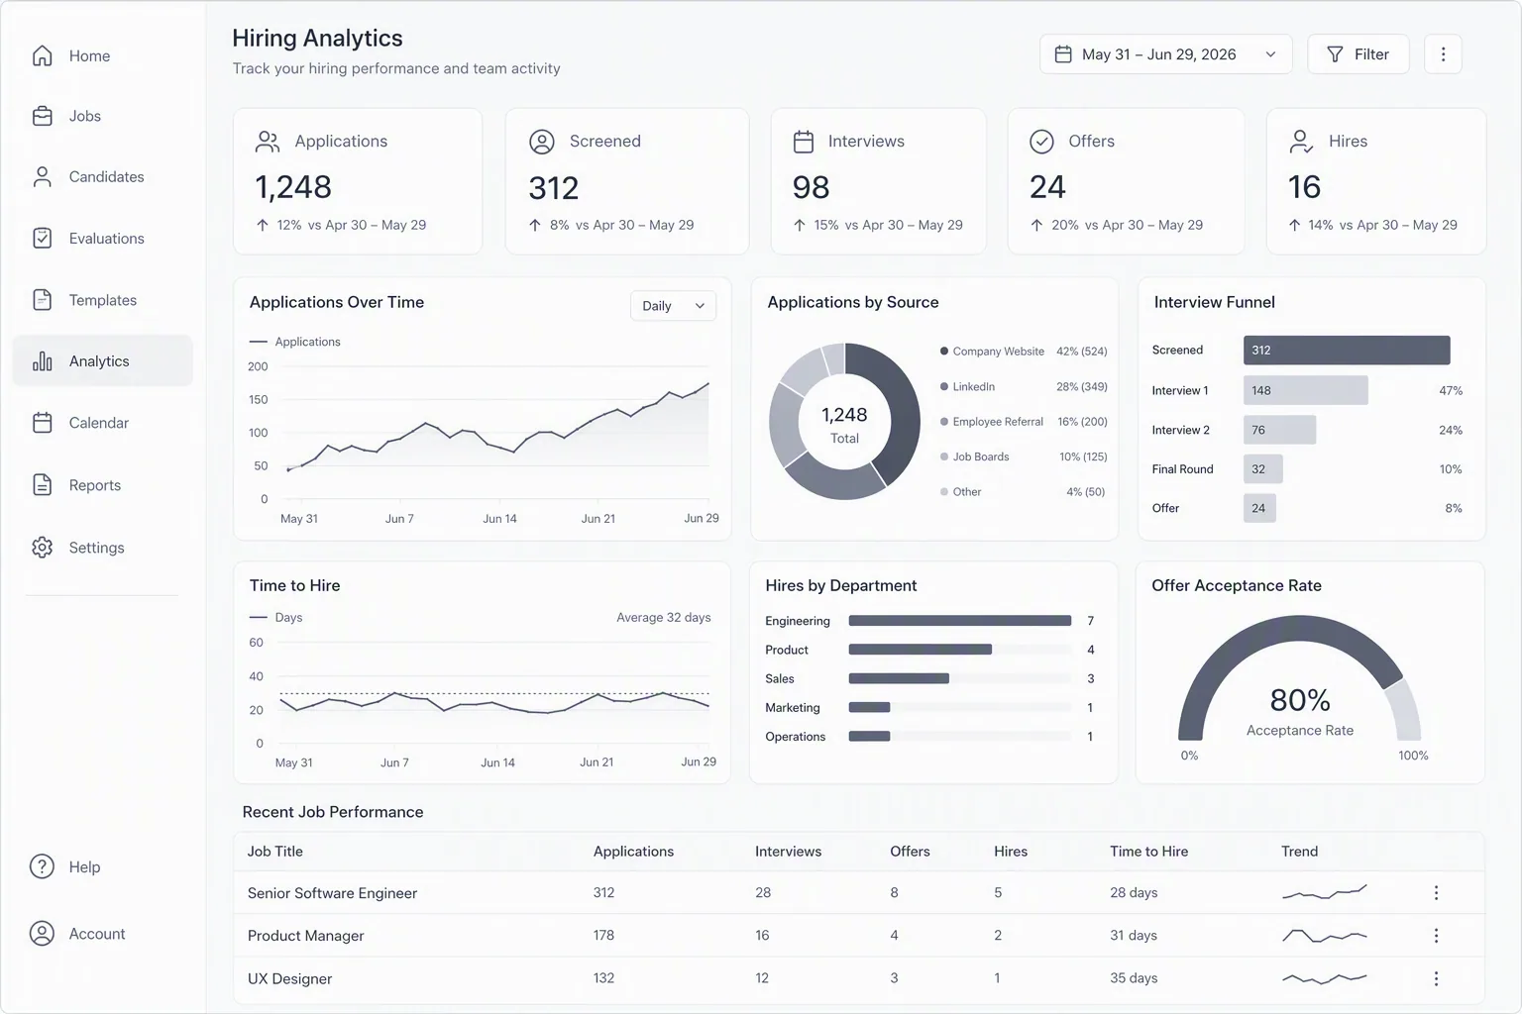Open Calendar via its sidebar icon
The width and height of the screenshot is (1522, 1014).
42,423
